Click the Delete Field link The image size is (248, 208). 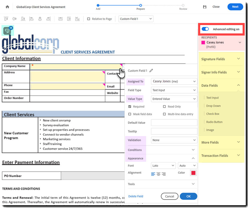(x=136, y=196)
